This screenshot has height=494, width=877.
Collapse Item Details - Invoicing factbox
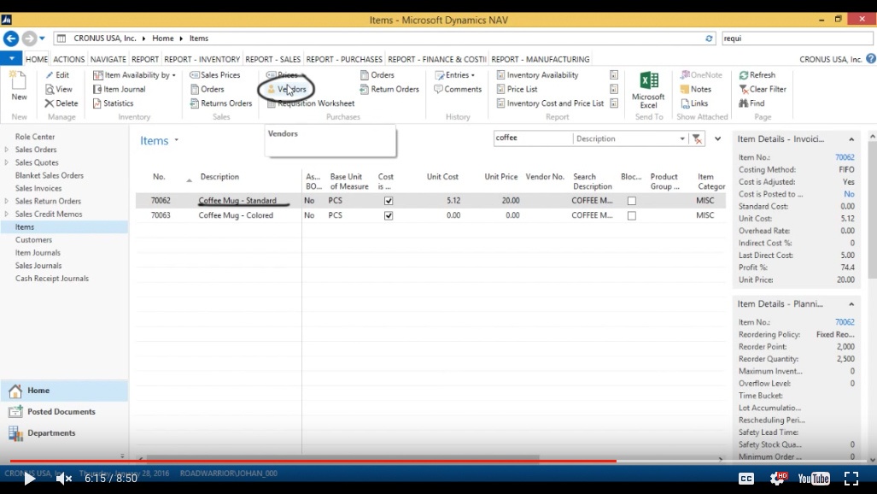coord(851,139)
